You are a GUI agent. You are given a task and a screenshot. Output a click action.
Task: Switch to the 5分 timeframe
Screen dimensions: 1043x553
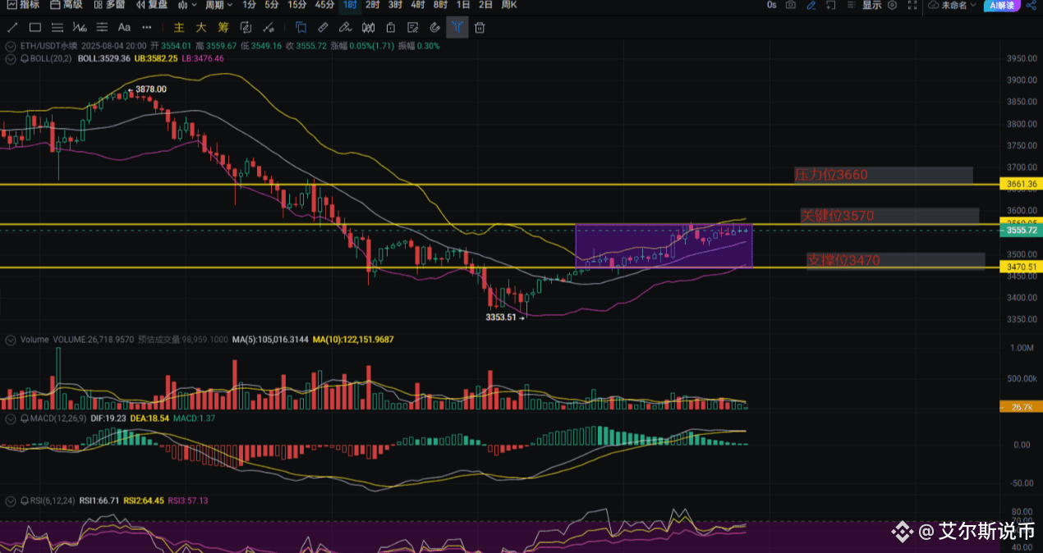click(x=272, y=5)
